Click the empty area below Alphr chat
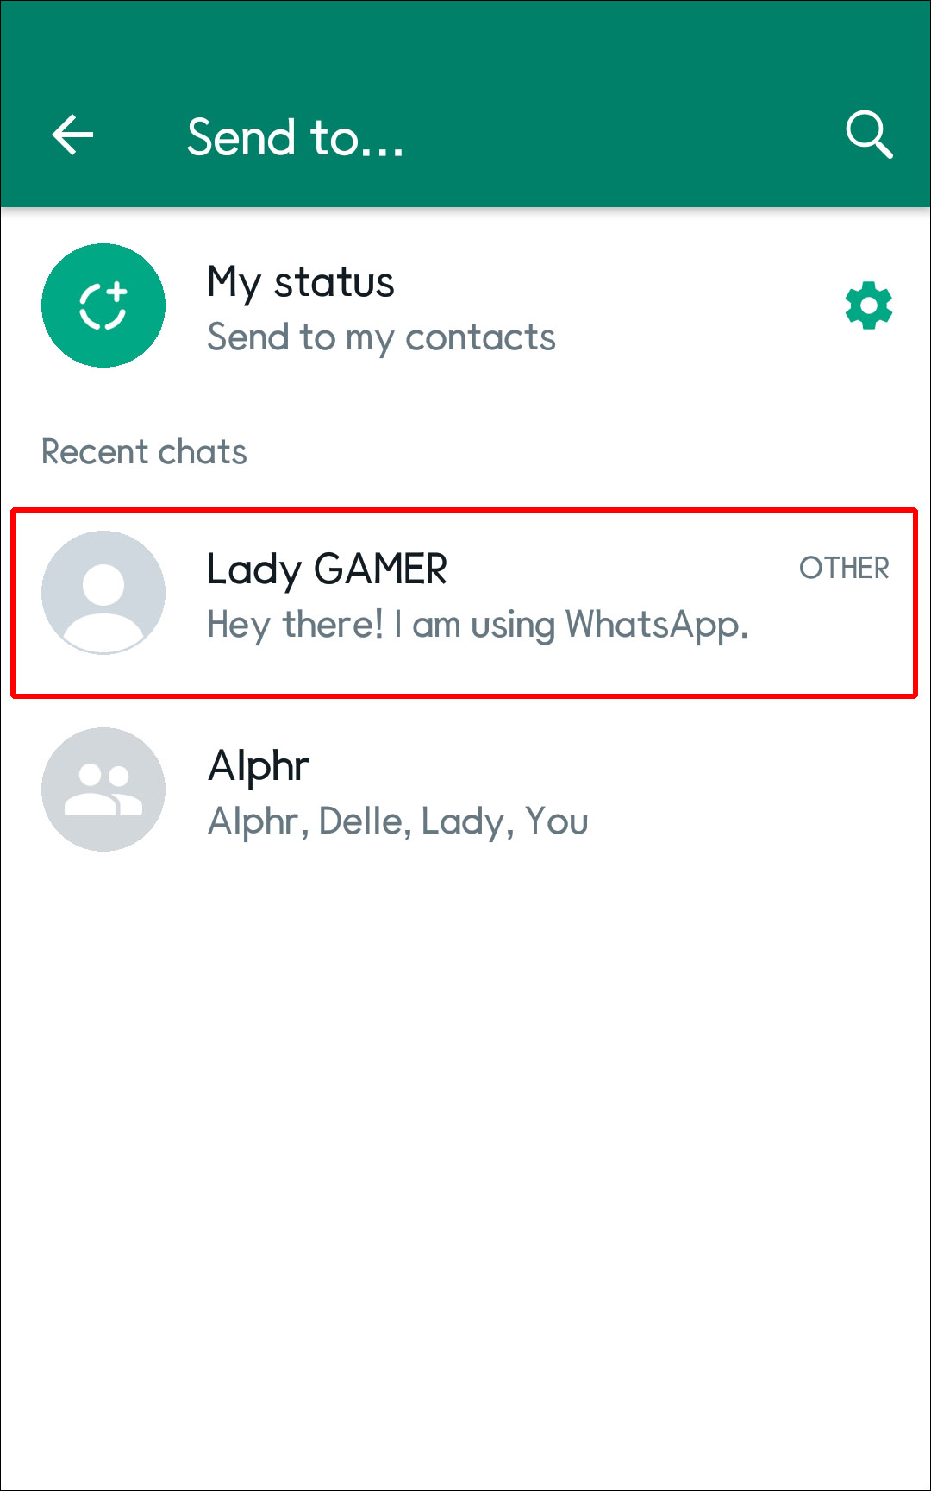Image resolution: width=931 pixels, height=1491 pixels. click(465, 1182)
